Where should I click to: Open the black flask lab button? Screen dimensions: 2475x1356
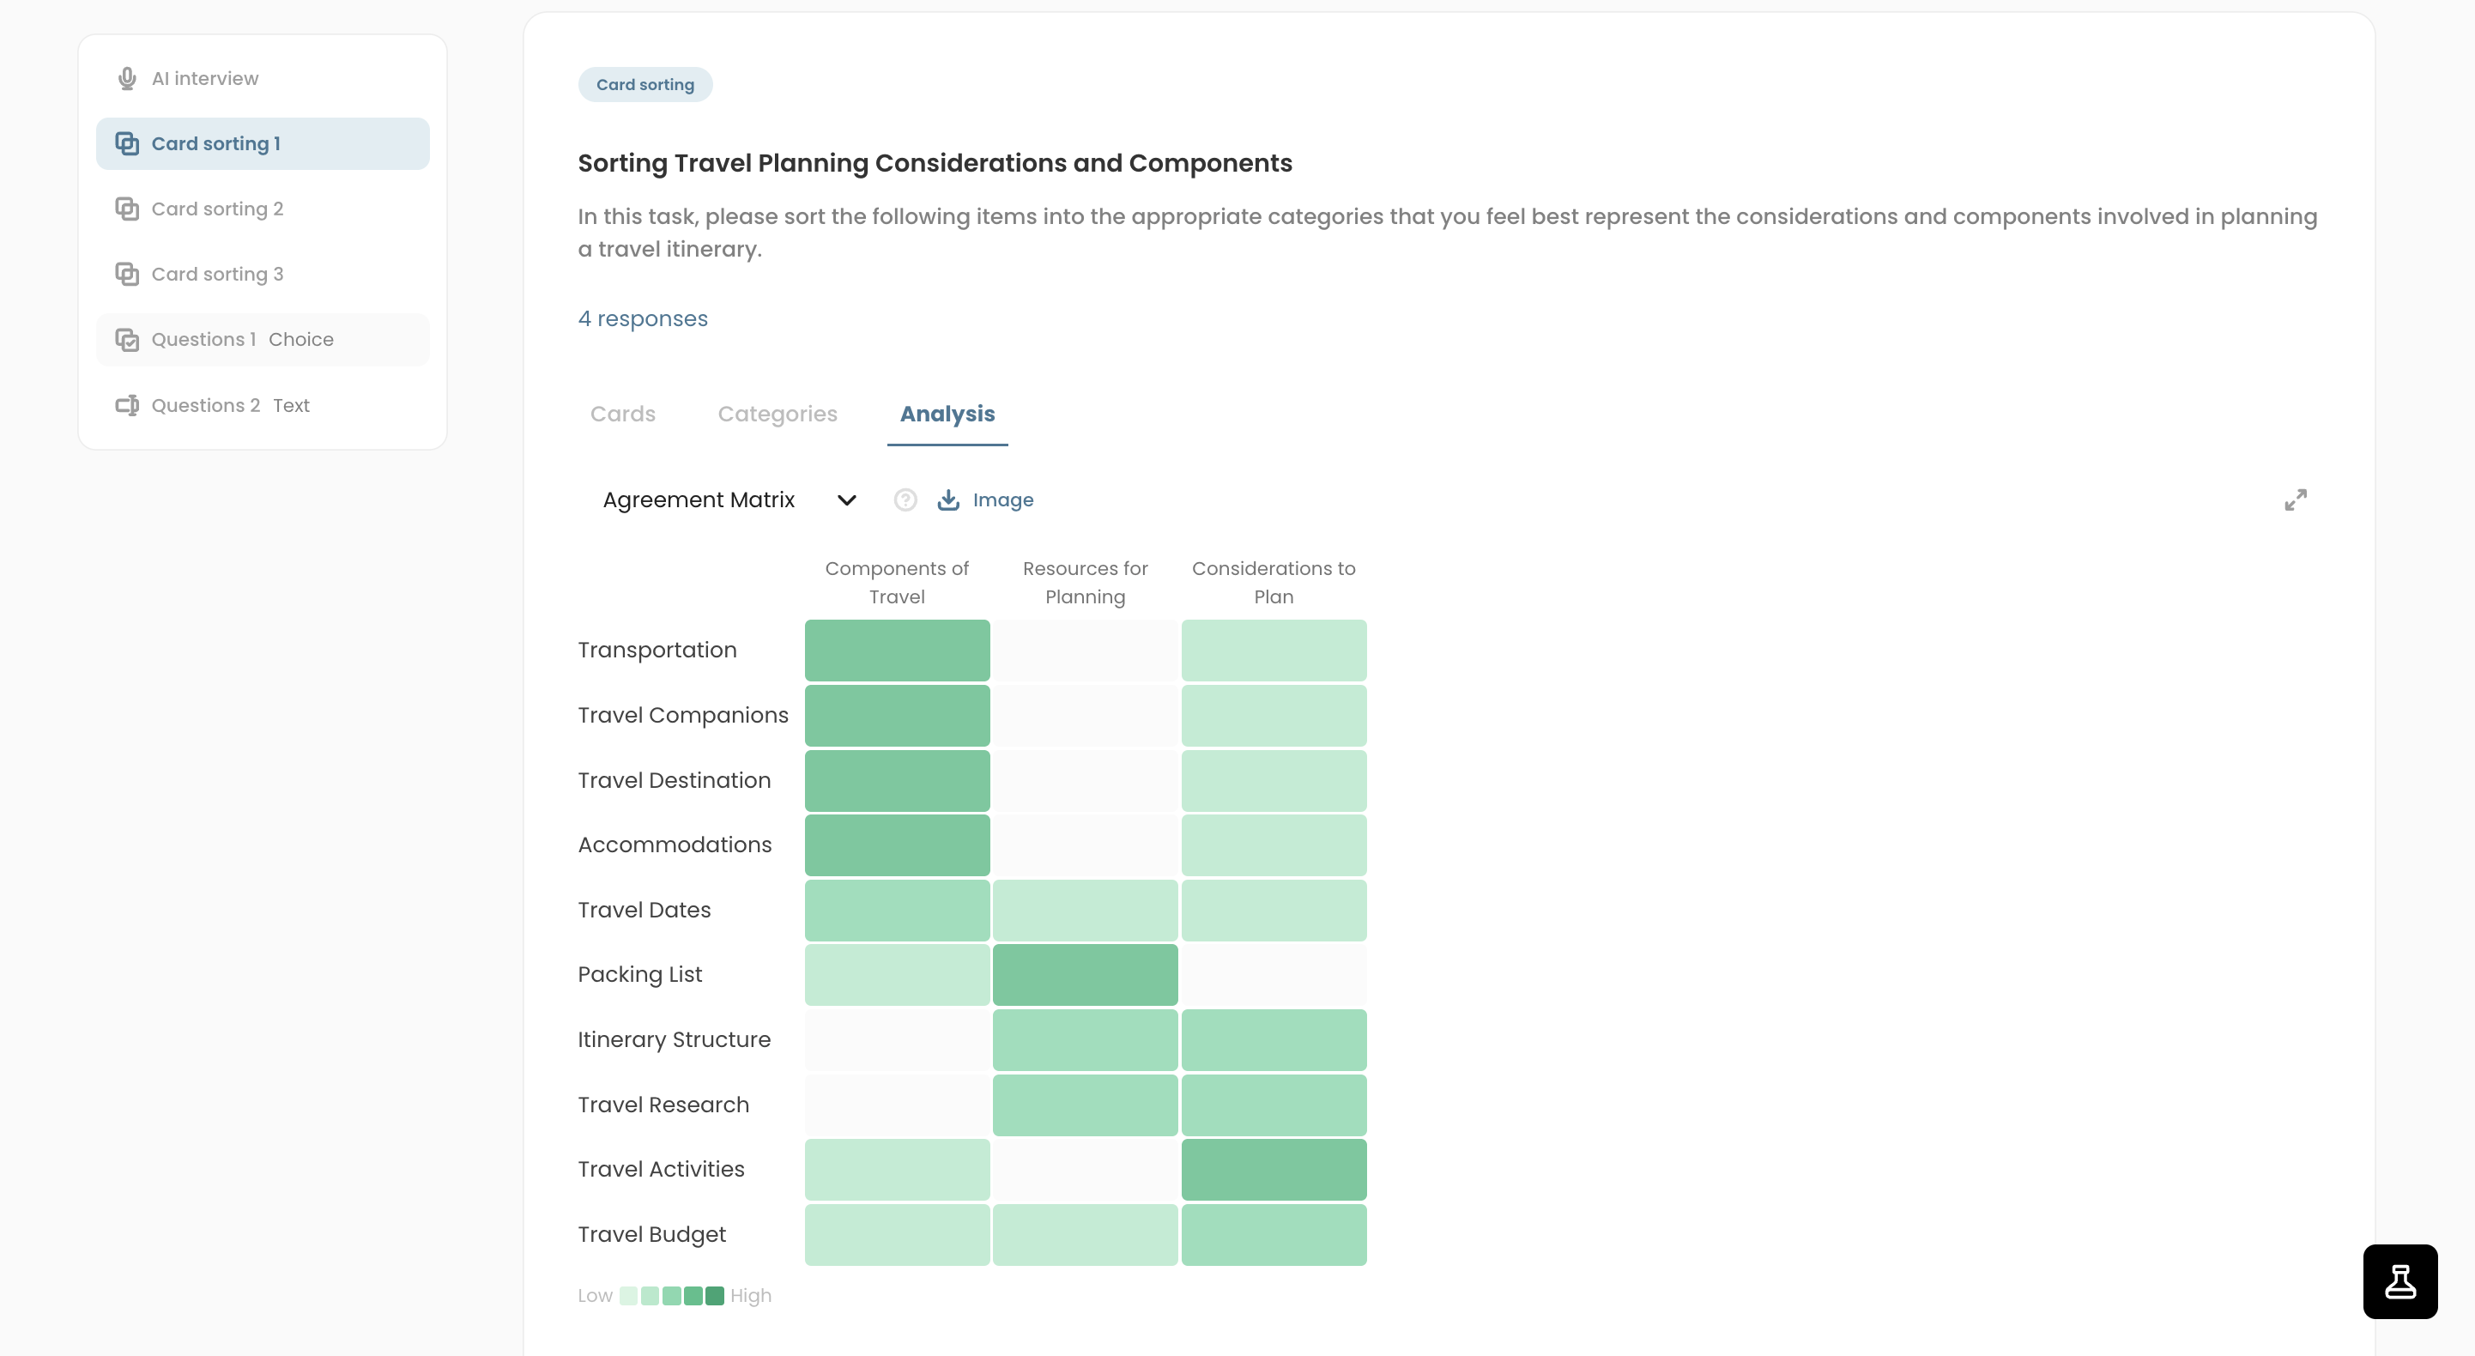coord(2400,1281)
